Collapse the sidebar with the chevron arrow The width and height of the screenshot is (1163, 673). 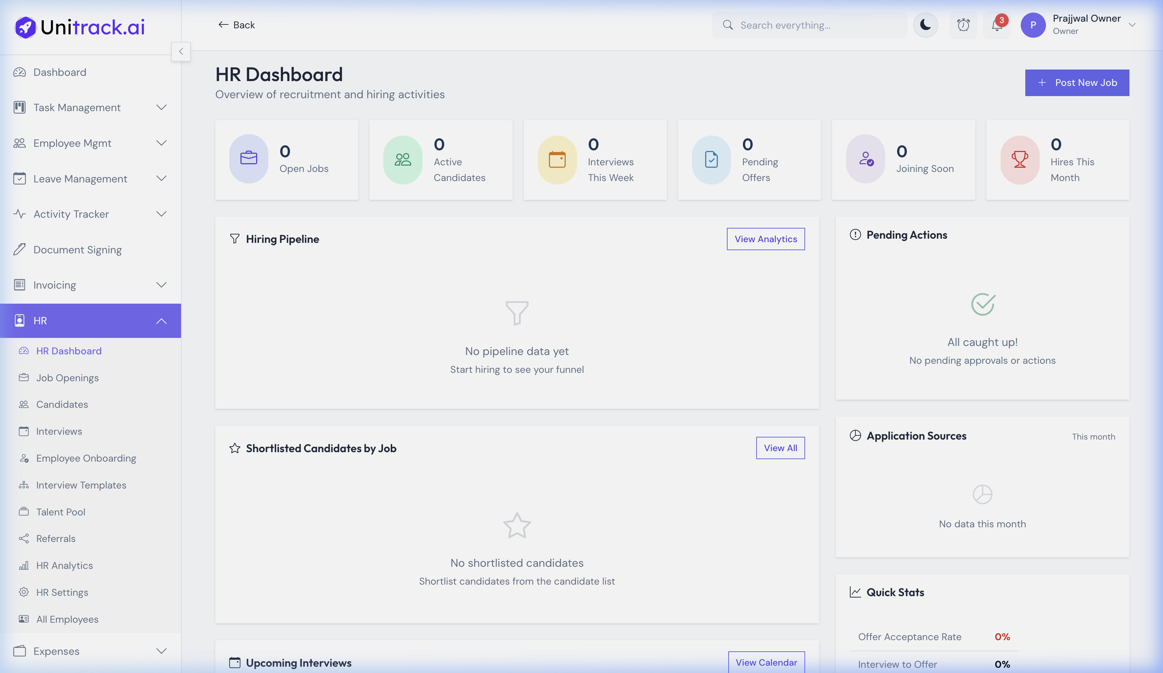tap(181, 51)
